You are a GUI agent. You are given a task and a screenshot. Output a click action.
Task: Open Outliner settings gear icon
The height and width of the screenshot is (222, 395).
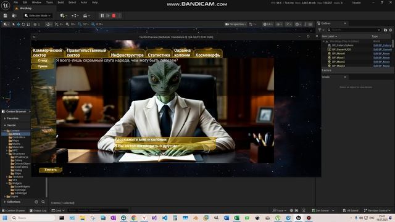coord(391,30)
